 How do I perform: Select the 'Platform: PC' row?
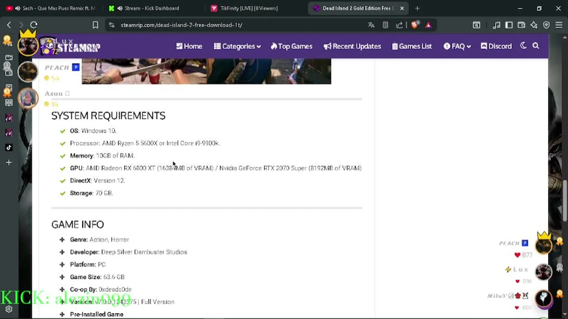(88, 265)
